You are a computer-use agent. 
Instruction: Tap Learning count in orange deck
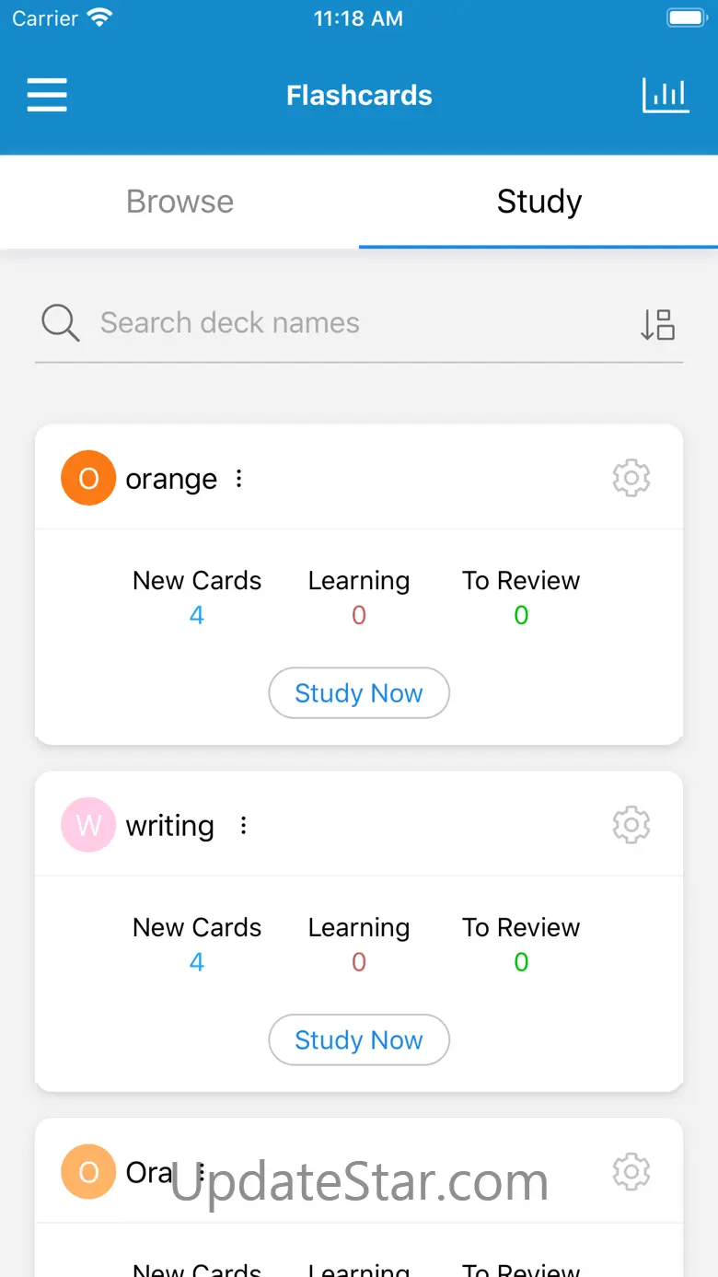click(x=359, y=615)
